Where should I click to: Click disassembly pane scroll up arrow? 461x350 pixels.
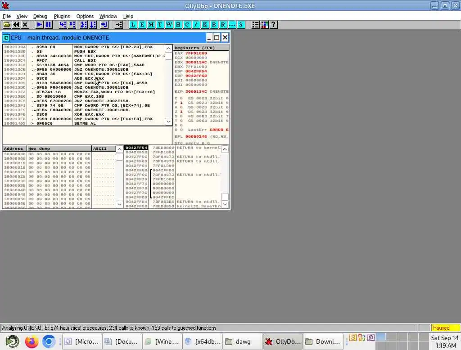point(168,48)
